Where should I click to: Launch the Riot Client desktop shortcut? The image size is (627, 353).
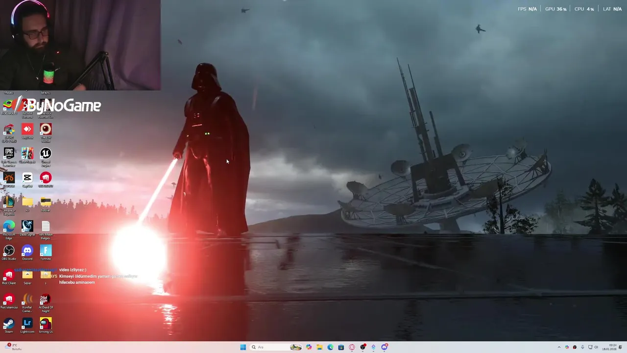(x=9, y=277)
